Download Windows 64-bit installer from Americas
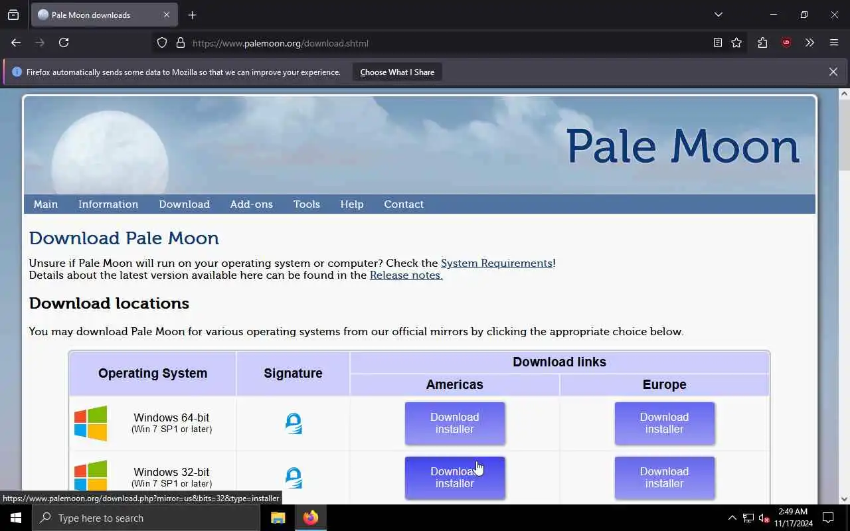This screenshot has height=531, width=850. click(x=455, y=423)
